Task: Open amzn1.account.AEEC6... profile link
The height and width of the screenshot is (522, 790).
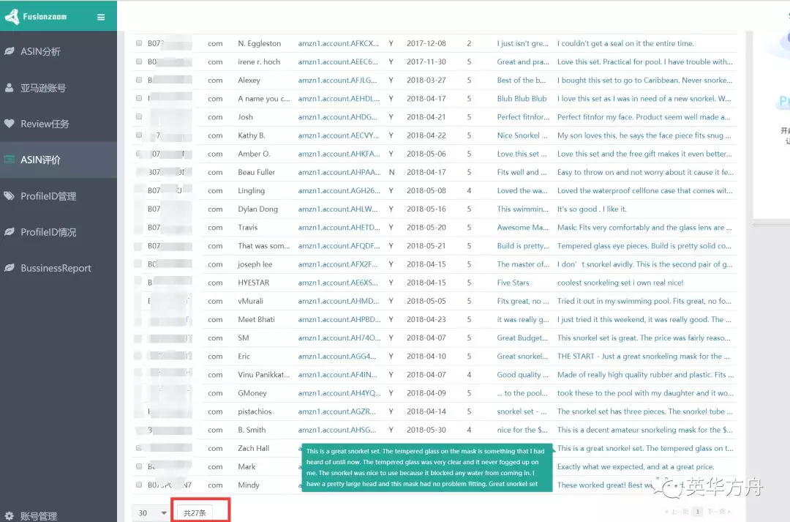Action: click(x=337, y=61)
